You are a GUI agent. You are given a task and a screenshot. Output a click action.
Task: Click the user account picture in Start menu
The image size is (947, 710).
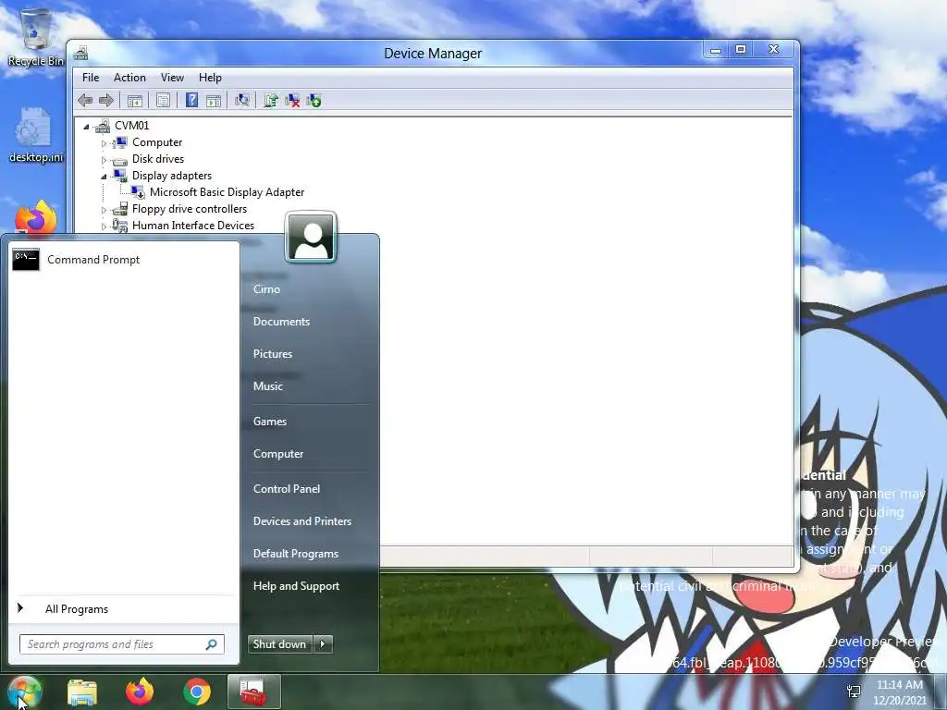click(x=311, y=238)
